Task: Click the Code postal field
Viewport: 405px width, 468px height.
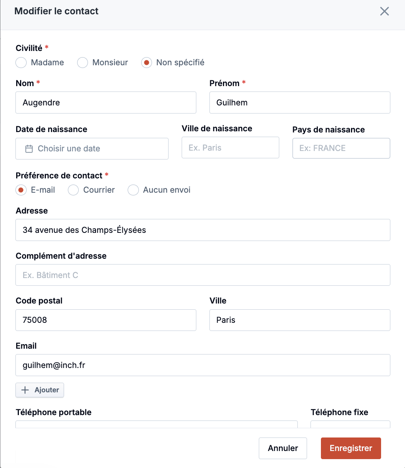Action: click(106, 320)
